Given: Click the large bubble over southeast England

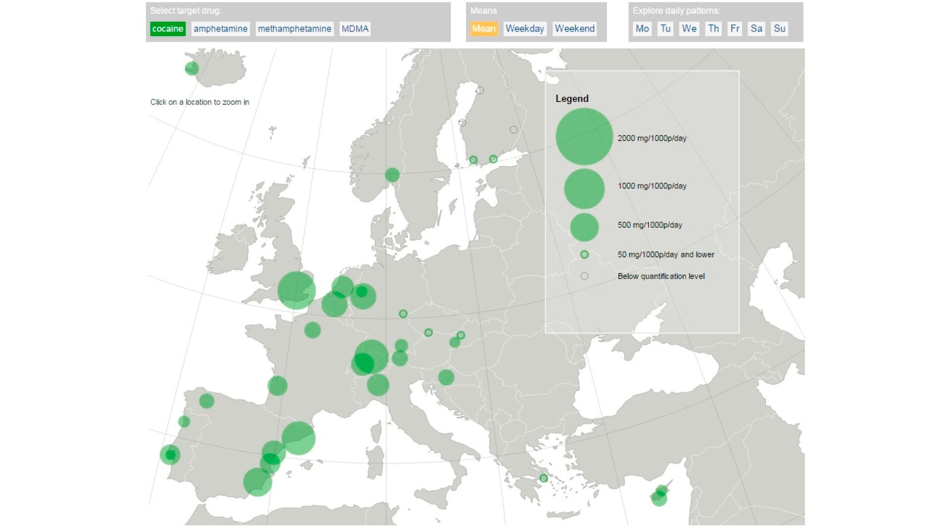Looking at the screenshot, I should (x=296, y=290).
